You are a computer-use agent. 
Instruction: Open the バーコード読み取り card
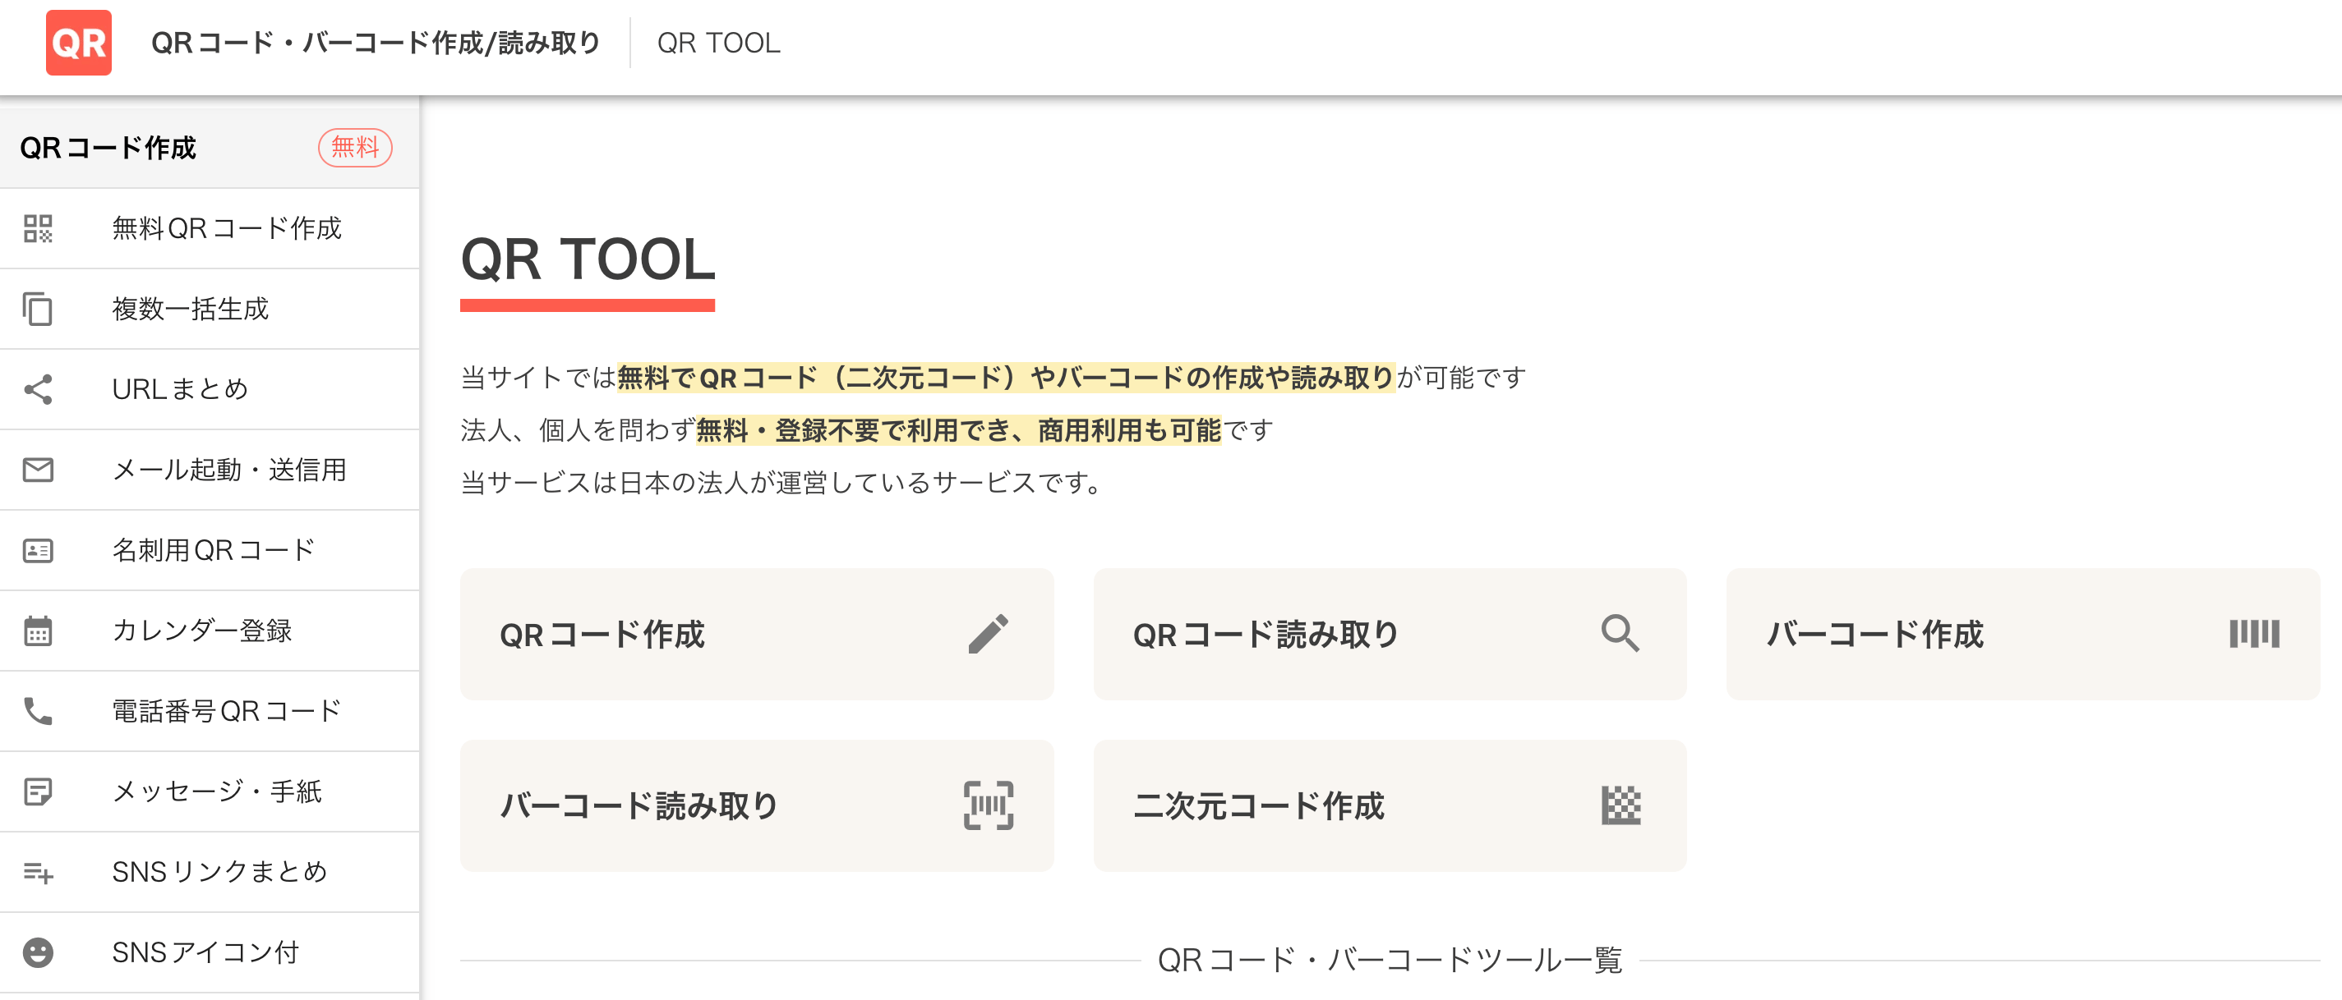(756, 805)
